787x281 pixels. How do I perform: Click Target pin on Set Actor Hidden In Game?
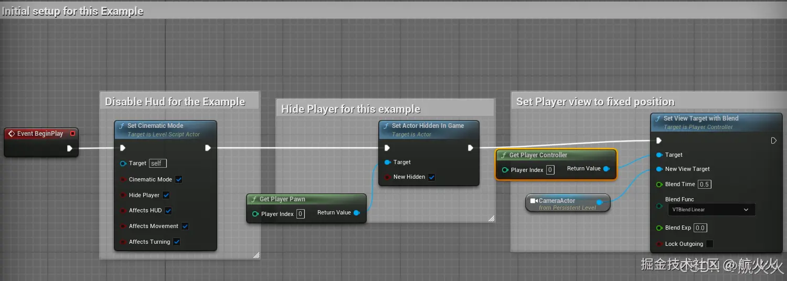click(x=387, y=163)
